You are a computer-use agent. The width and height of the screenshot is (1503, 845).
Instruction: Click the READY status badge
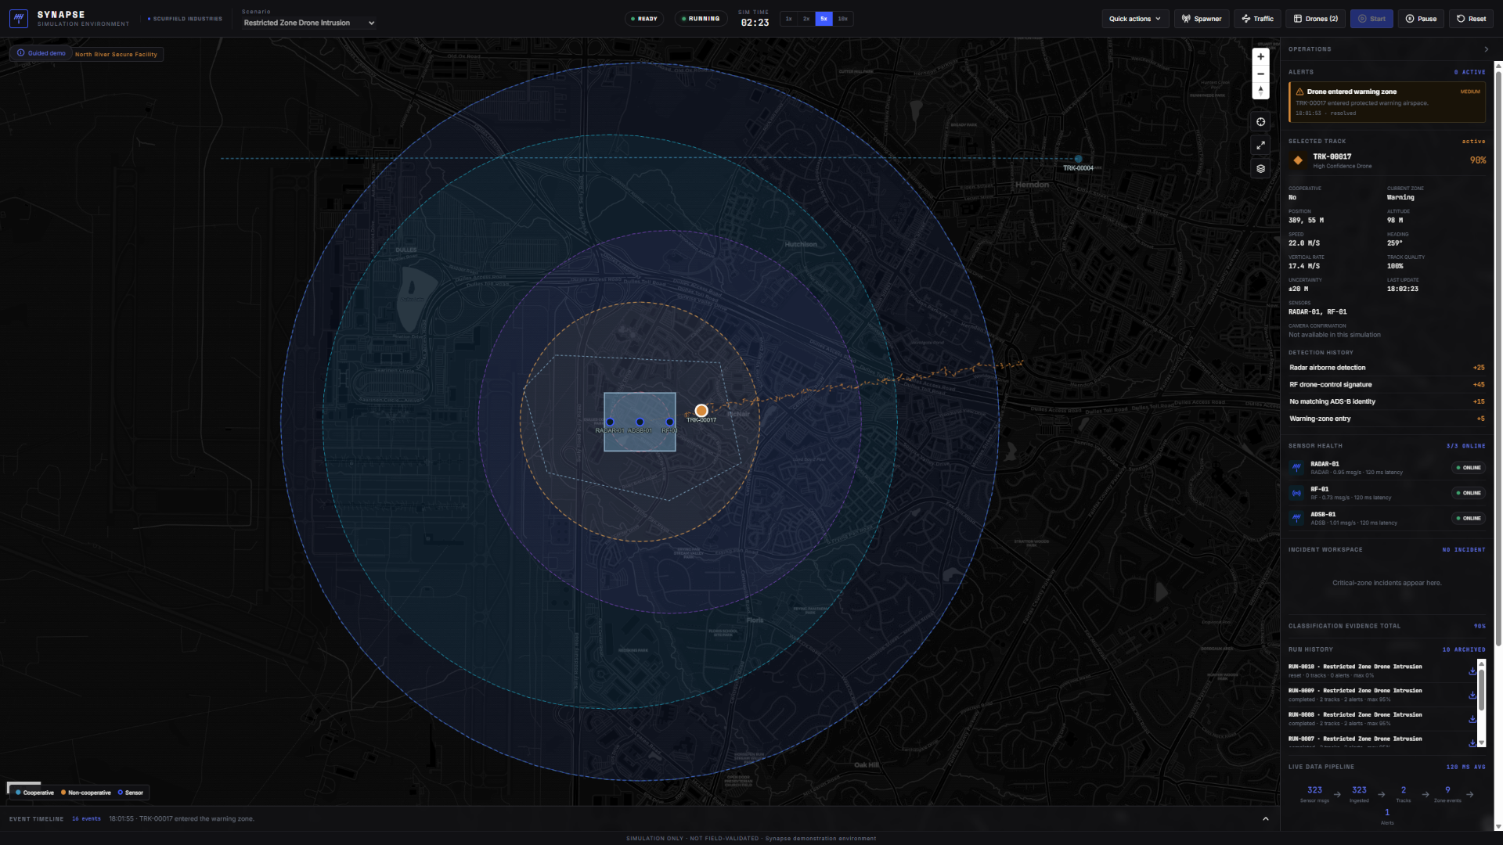point(644,19)
